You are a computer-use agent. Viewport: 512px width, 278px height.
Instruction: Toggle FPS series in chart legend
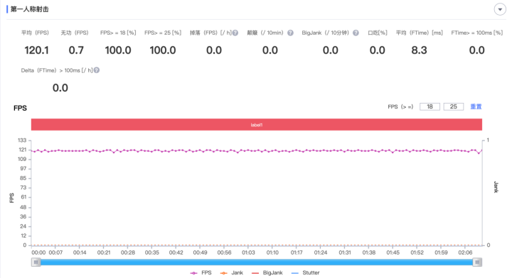point(201,273)
